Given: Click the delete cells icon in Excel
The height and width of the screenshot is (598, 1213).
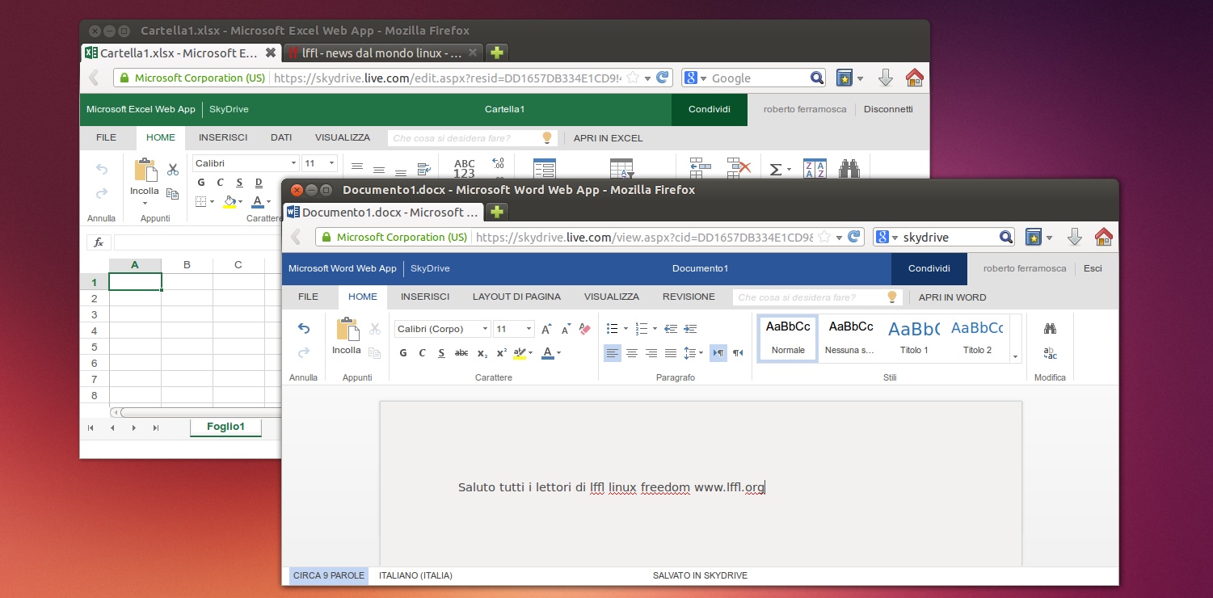Looking at the screenshot, I should click(x=739, y=168).
